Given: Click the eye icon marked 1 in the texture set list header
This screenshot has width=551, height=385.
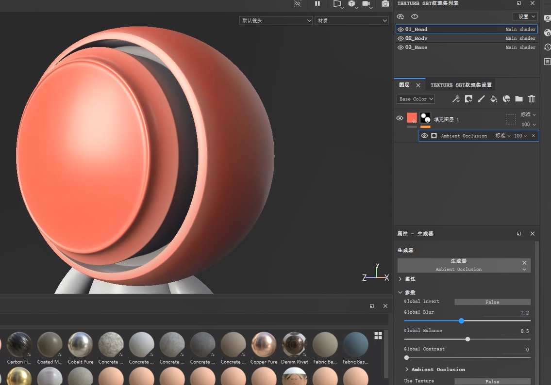Looking at the screenshot, I should (415, 16).
